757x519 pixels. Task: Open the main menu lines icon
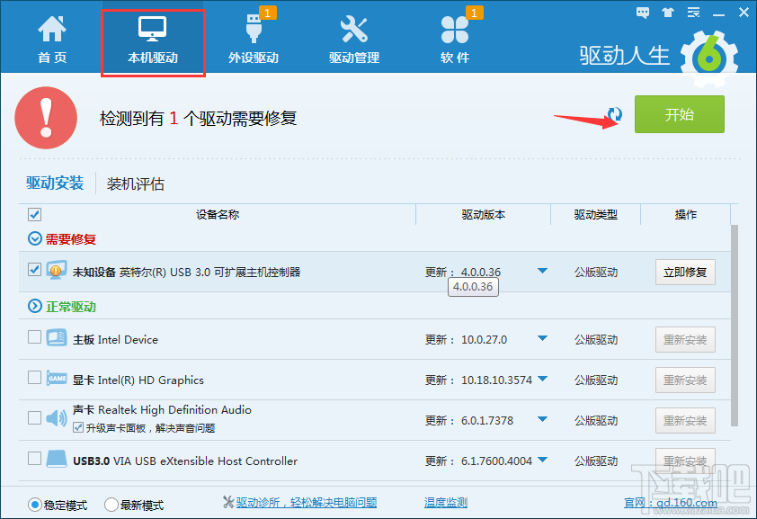point(693,13)
